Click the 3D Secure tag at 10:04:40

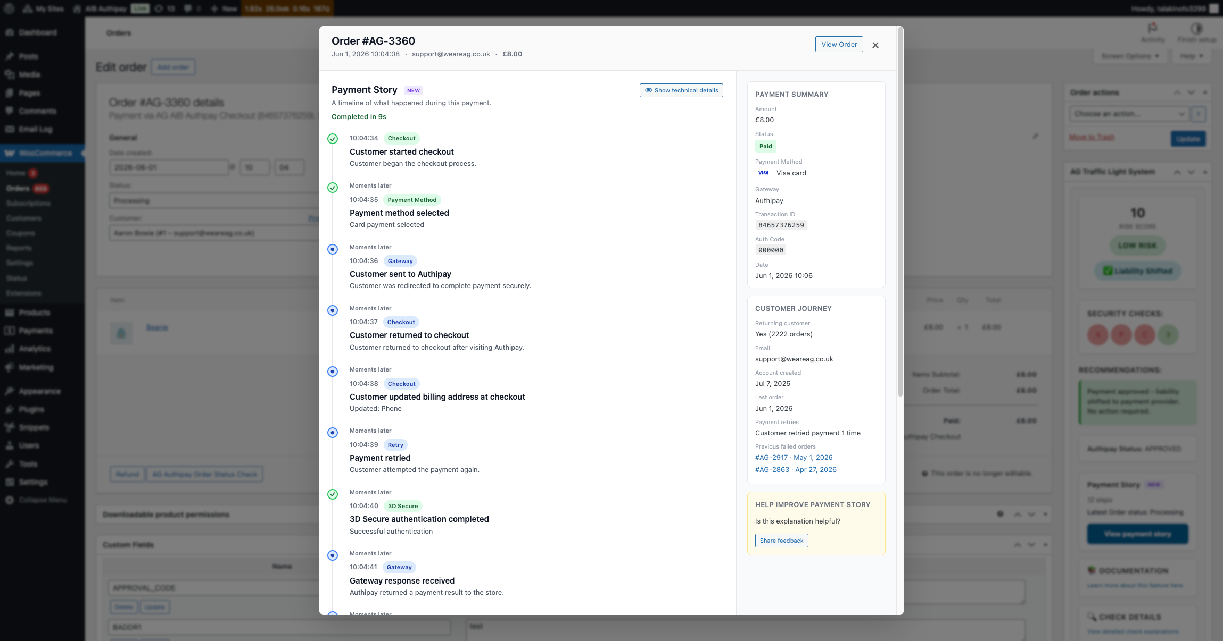click(403, 506)
